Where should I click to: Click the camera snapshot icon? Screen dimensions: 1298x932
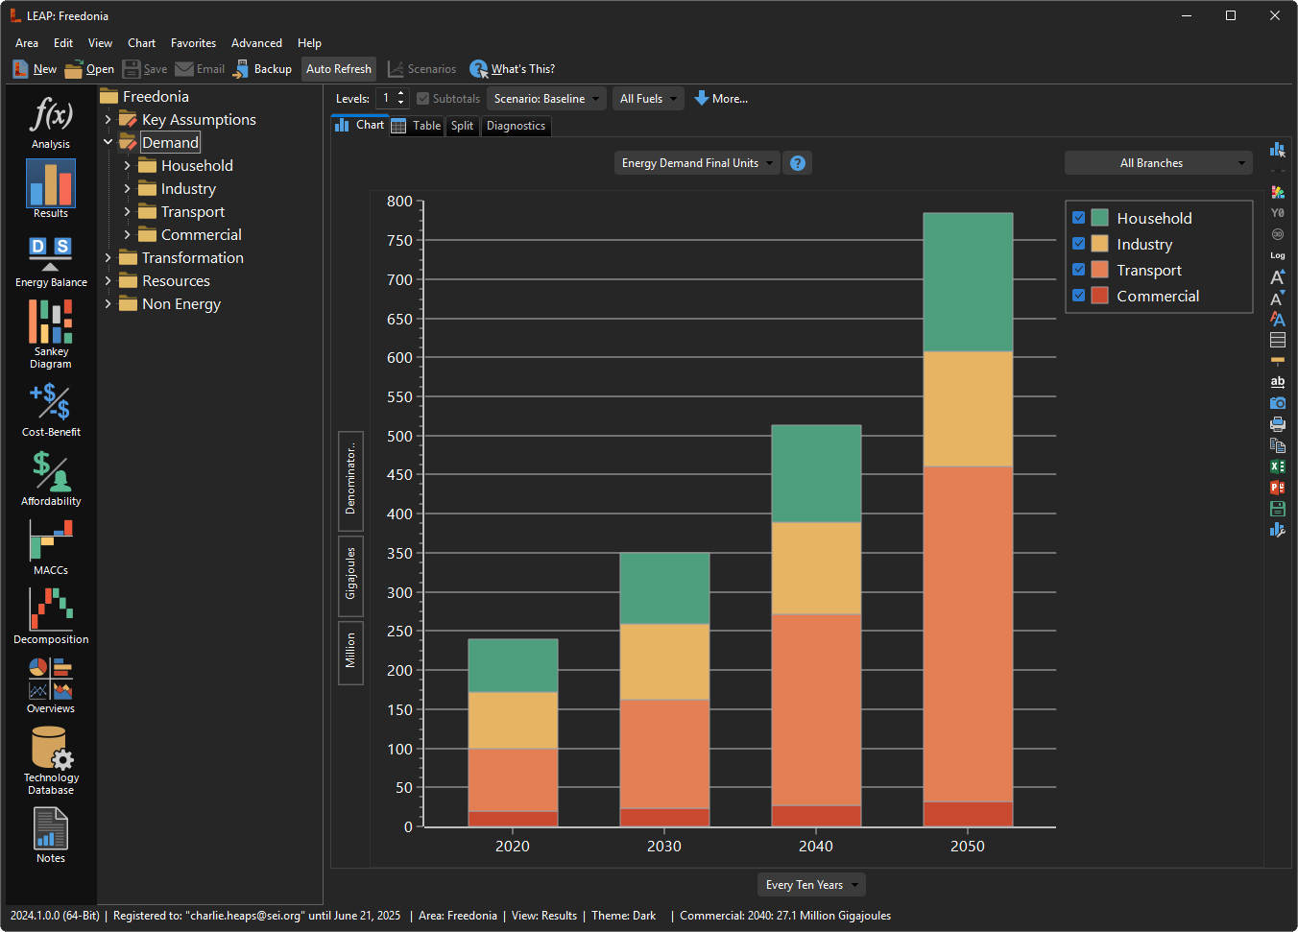coord(1277,403)
